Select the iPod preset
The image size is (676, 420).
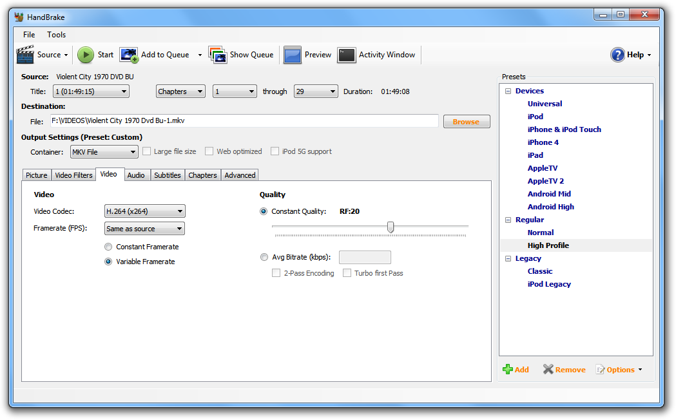[x=536, y=117]
